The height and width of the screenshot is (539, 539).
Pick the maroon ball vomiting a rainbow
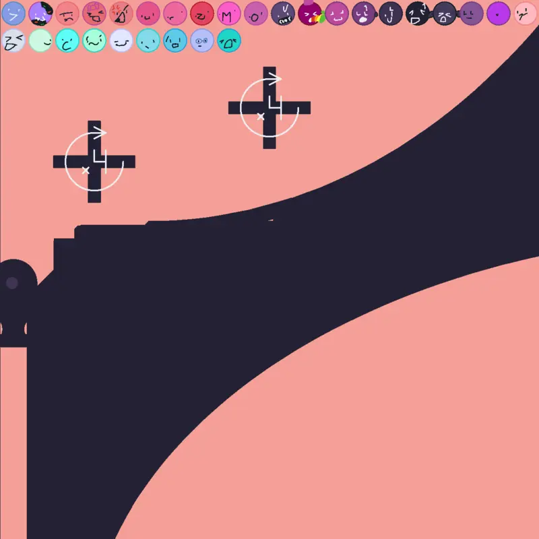[311, 13]
